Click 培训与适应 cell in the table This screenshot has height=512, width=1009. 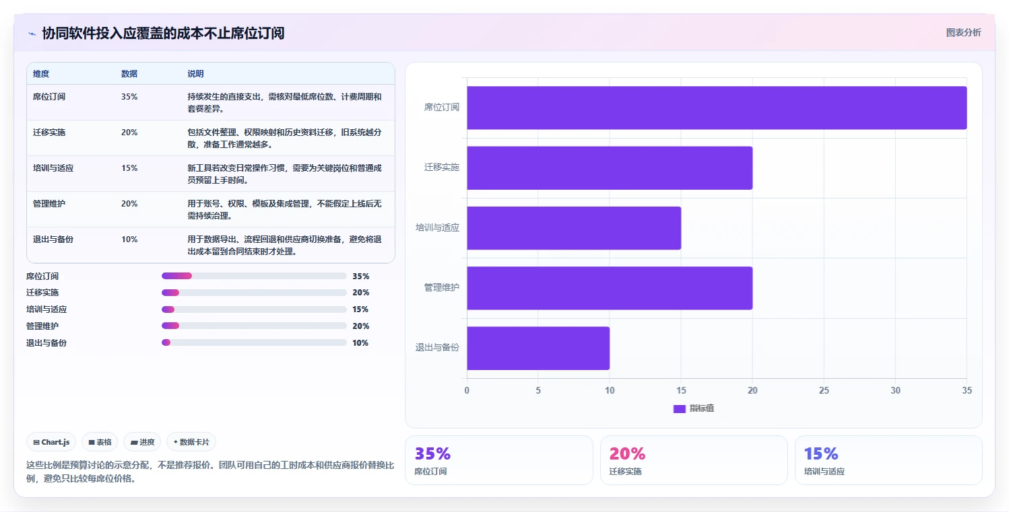[x=53, y=168]
